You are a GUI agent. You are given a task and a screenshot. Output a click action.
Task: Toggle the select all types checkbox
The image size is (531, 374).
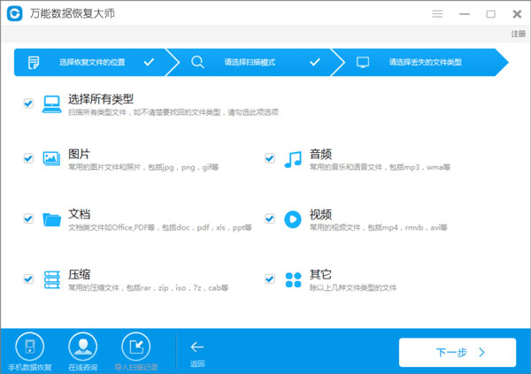(28, 103)
